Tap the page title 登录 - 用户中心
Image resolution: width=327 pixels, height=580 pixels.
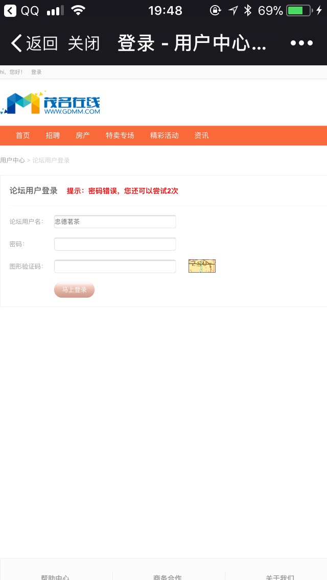point(192,43)
